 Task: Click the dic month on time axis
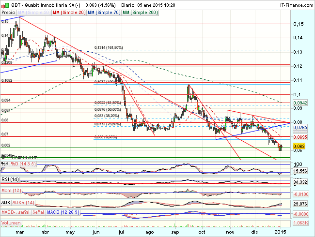pos(255,232)
